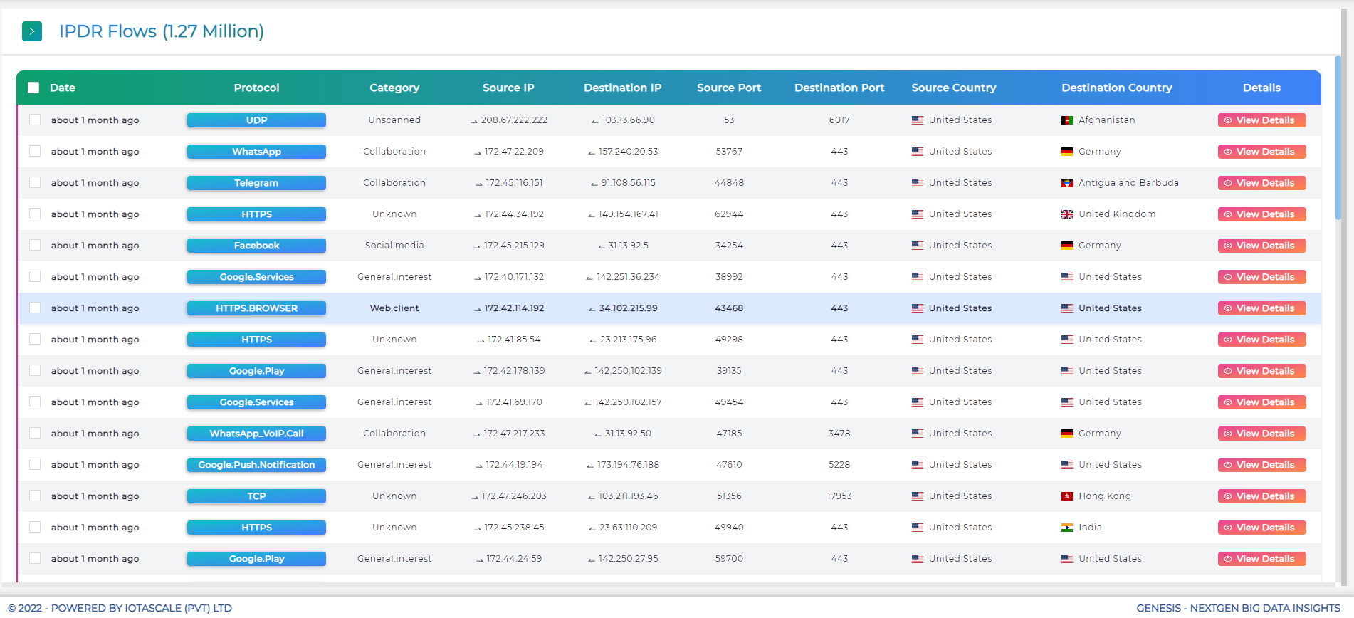This screenshot has width=1354, height=618.
Task: Click eye icon in Facebook row's View Details
Action: (1228, 246)
